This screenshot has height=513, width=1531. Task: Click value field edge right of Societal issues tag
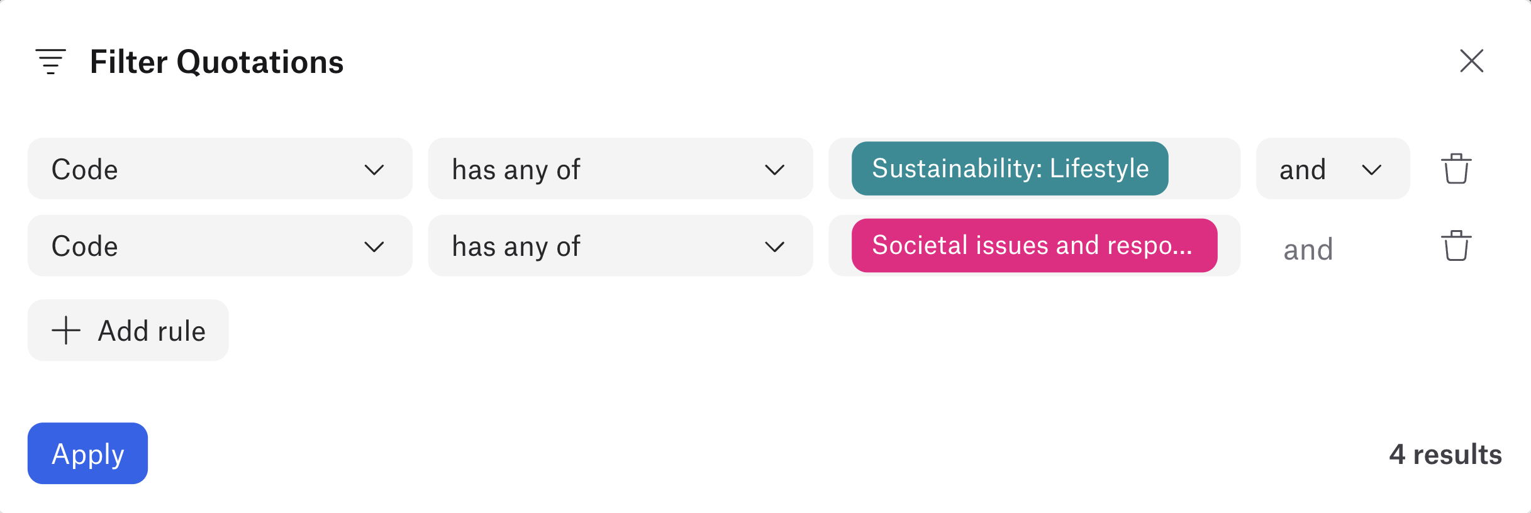click(1229, 246)
